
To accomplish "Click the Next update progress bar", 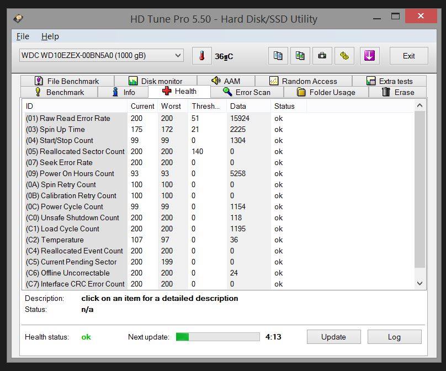I will click(217, 337).
